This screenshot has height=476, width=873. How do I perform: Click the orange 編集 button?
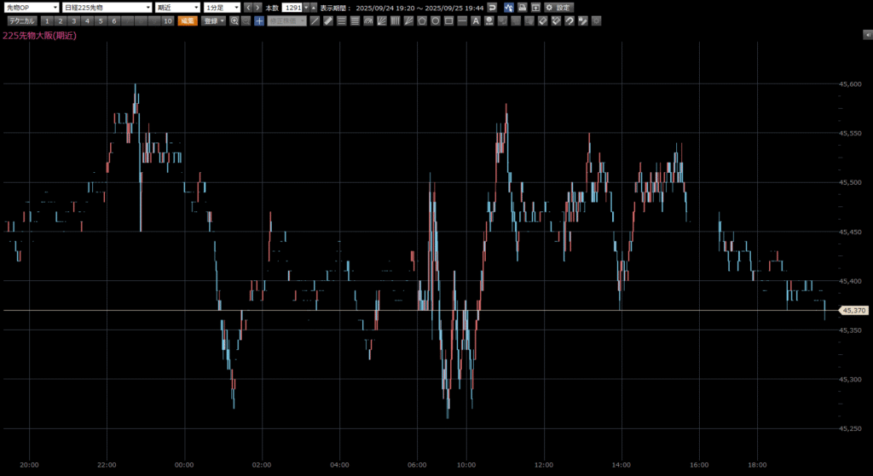pyautogui.click(x=188, y=20)
